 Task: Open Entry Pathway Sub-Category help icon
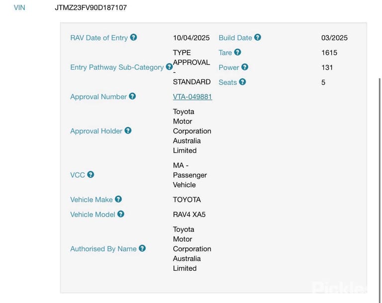coord(169,67)
